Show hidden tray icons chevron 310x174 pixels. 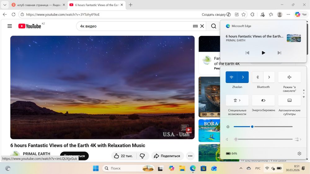coord(241,168)
